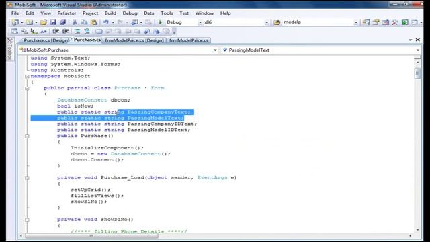Click the Display Word Completion icon
This screenshot has width=430, height=242.
pyautogui.click(x=43, y=32)
